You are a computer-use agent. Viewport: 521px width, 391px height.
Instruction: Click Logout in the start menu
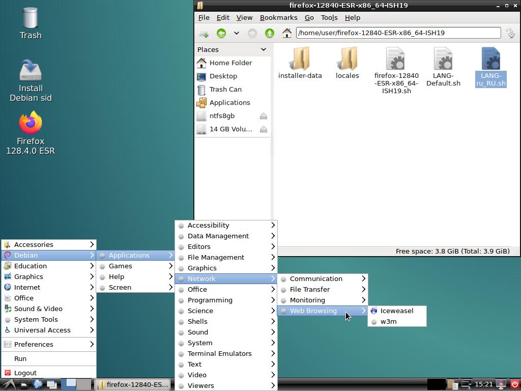[x=25, y=373]
